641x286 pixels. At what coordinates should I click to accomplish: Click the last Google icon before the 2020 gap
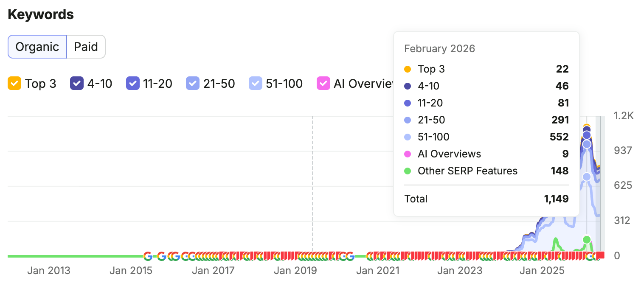click(x=350, y=256)
